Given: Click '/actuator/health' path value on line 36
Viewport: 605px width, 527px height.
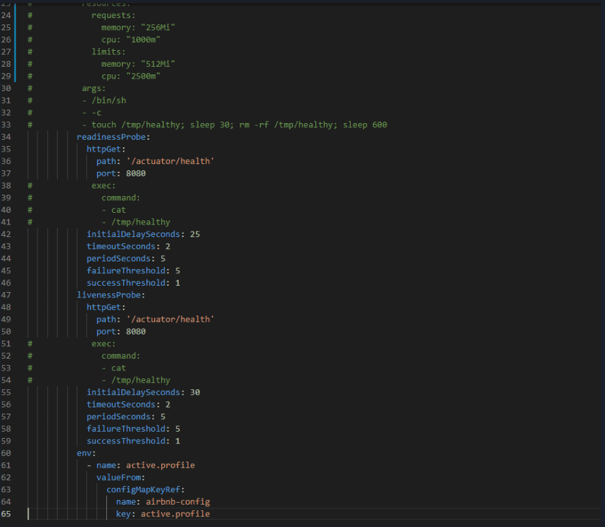Looking at the screenshot, I should (170, 161).
